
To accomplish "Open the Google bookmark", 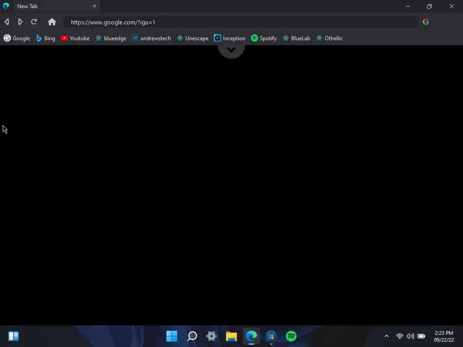I will tap(17, 38).
